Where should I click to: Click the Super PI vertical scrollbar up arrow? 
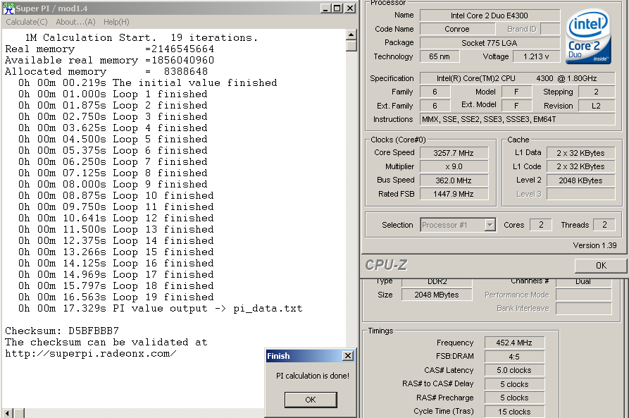pyautogui.click(x=351, y=35)
